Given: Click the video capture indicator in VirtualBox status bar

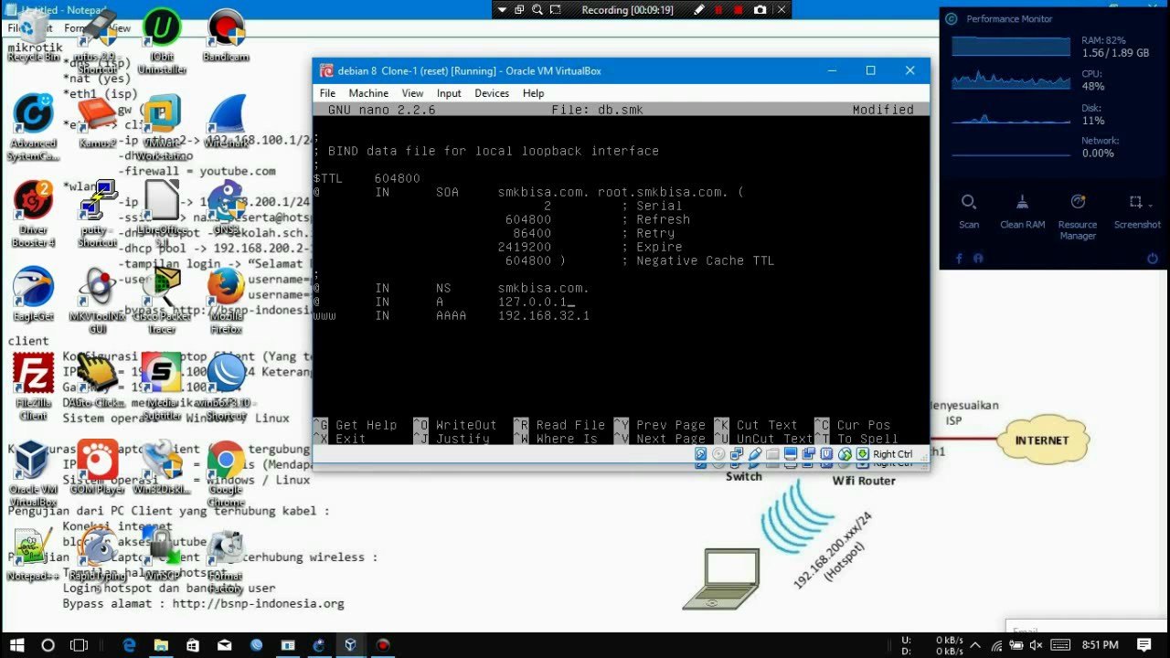Looking at the screenshot, I should point(809,454).
